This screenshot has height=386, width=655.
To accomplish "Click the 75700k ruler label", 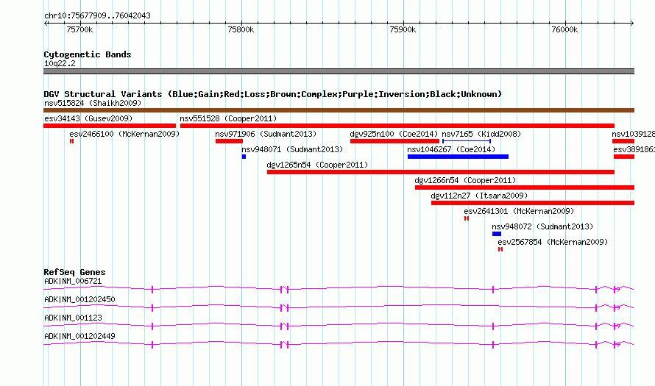I will (x=79, y=29).
